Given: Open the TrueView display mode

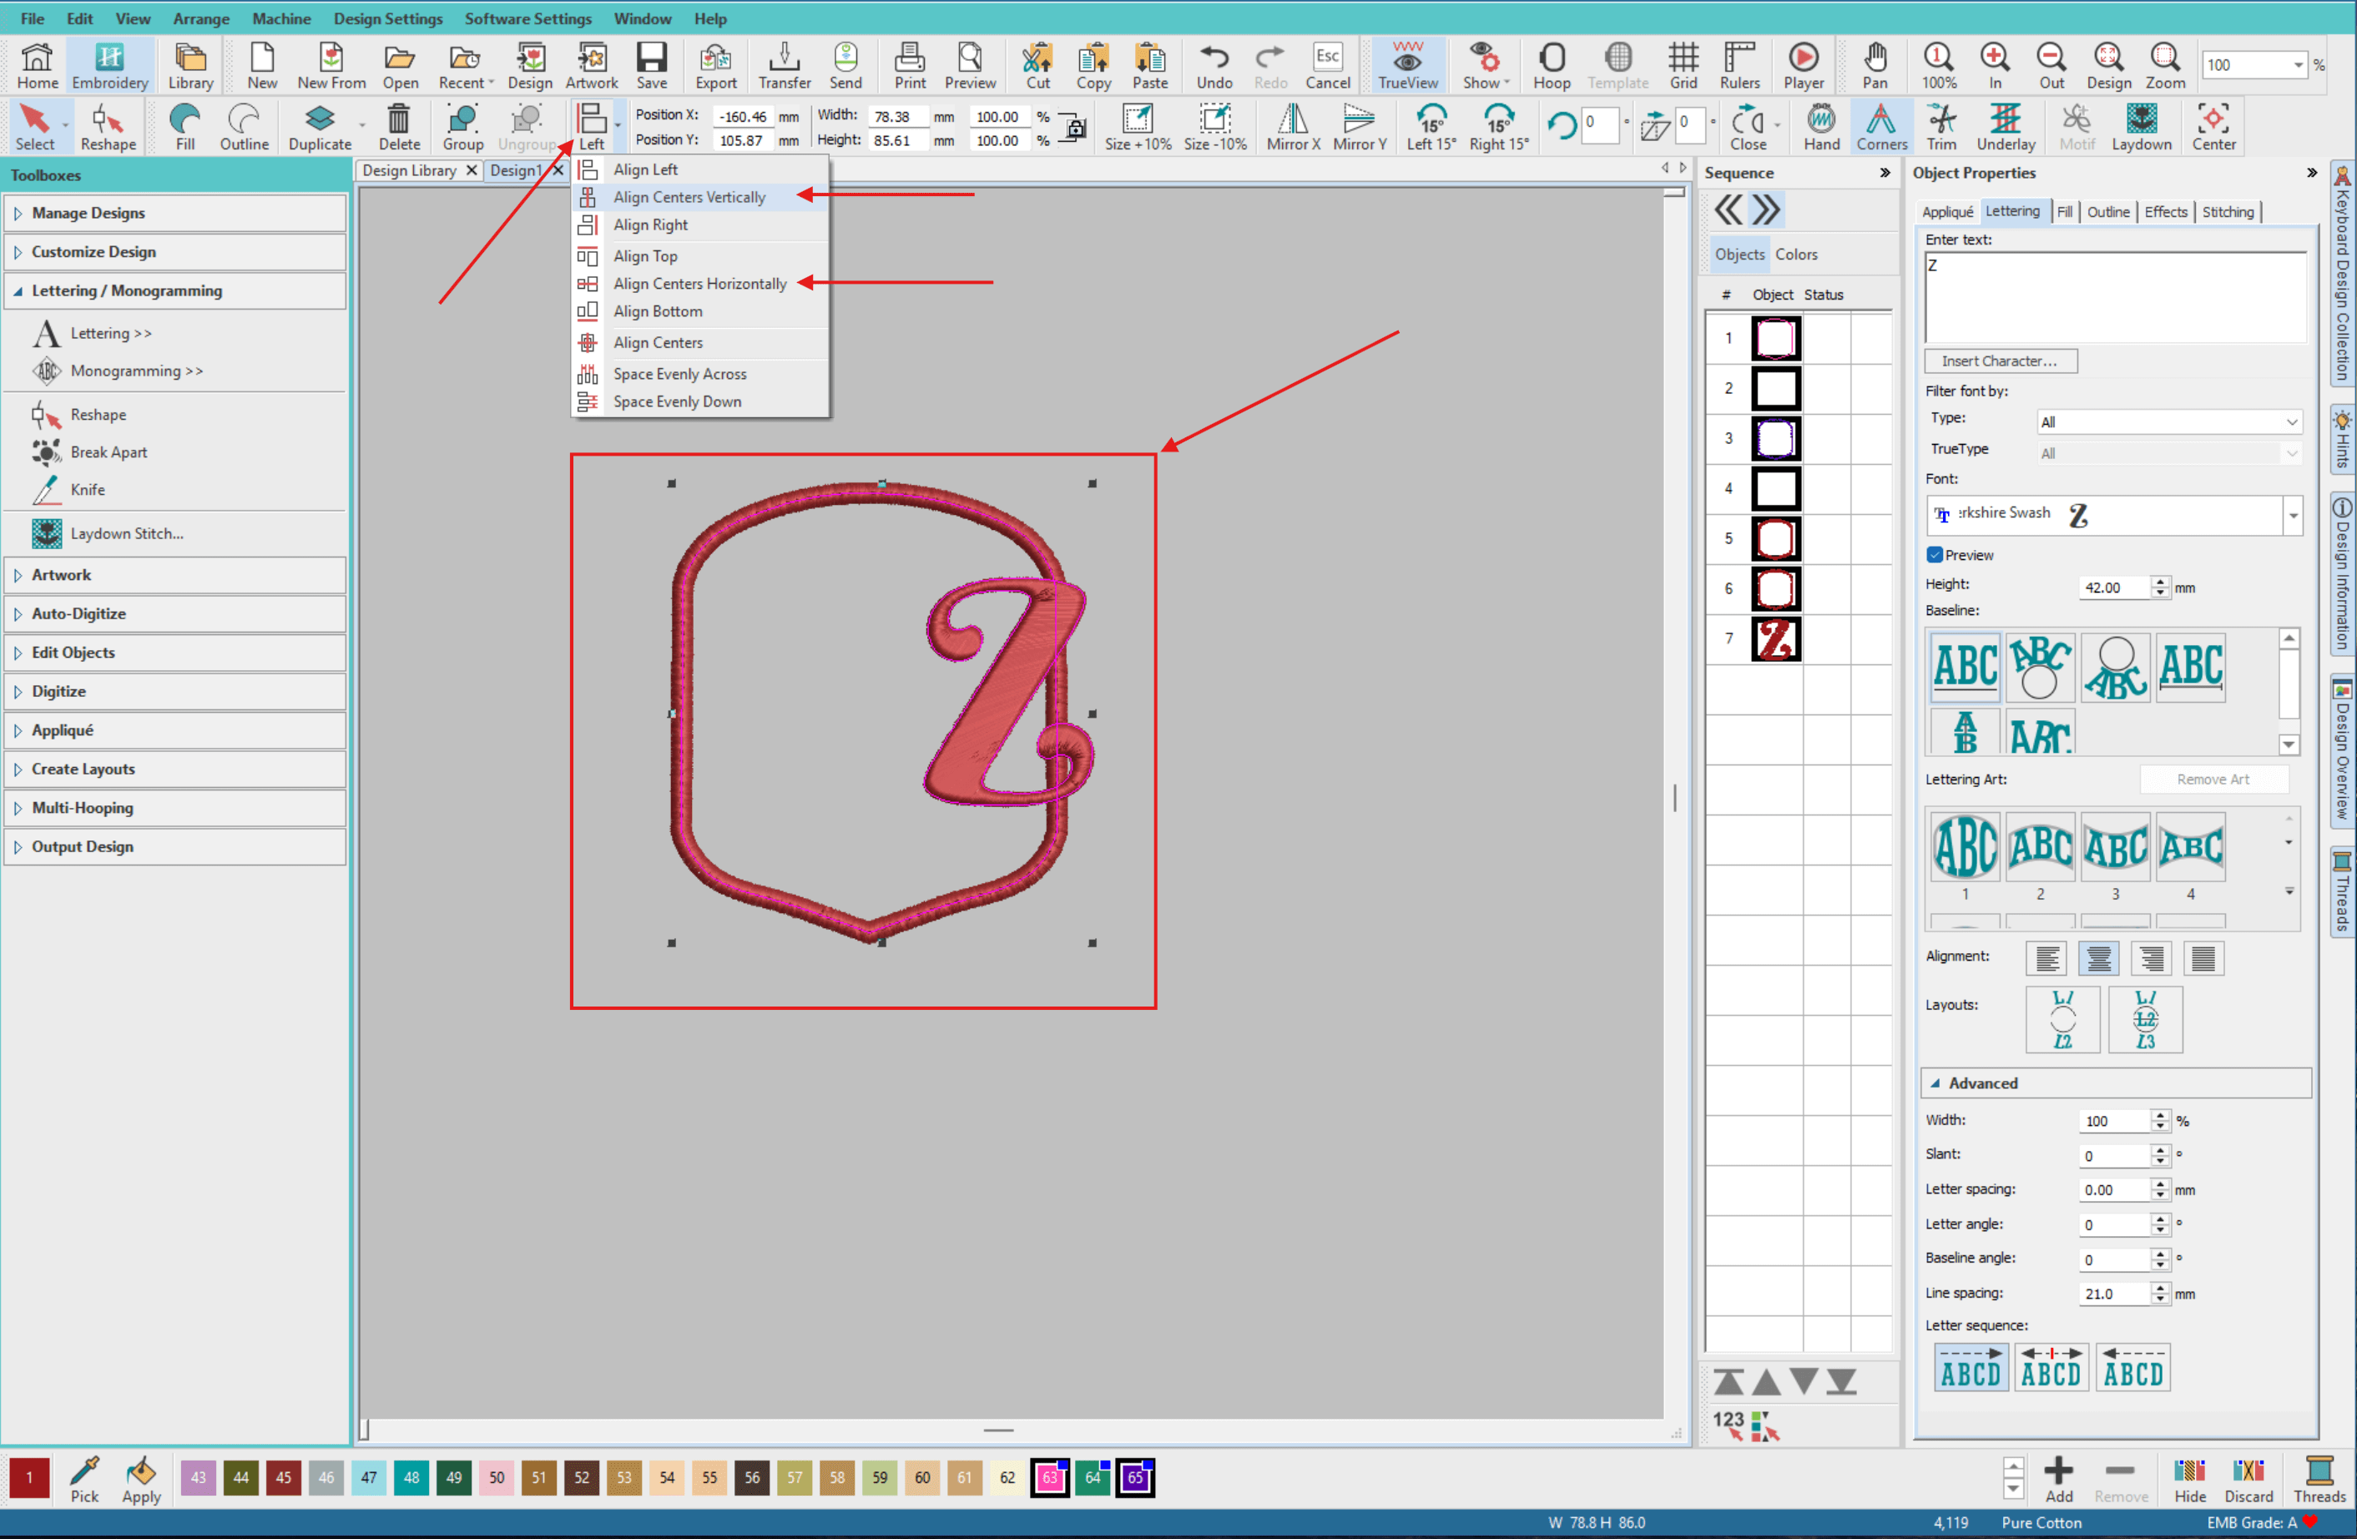Looking at the screenshot, I should pos(1407,64).
